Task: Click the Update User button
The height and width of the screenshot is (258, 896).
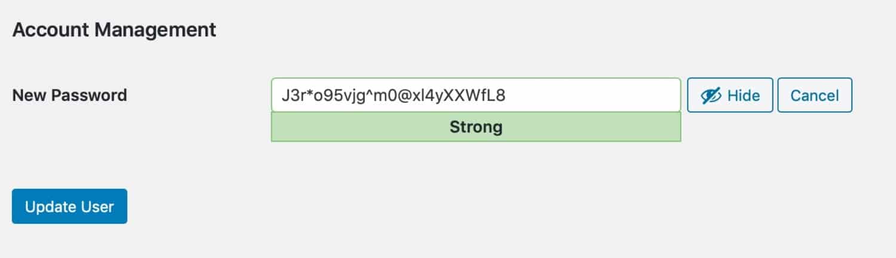Action: pos(69,207)
